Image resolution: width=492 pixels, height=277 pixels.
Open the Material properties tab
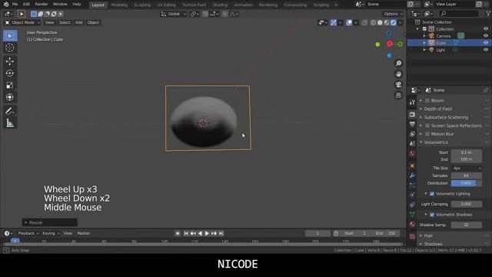[412, 224]
